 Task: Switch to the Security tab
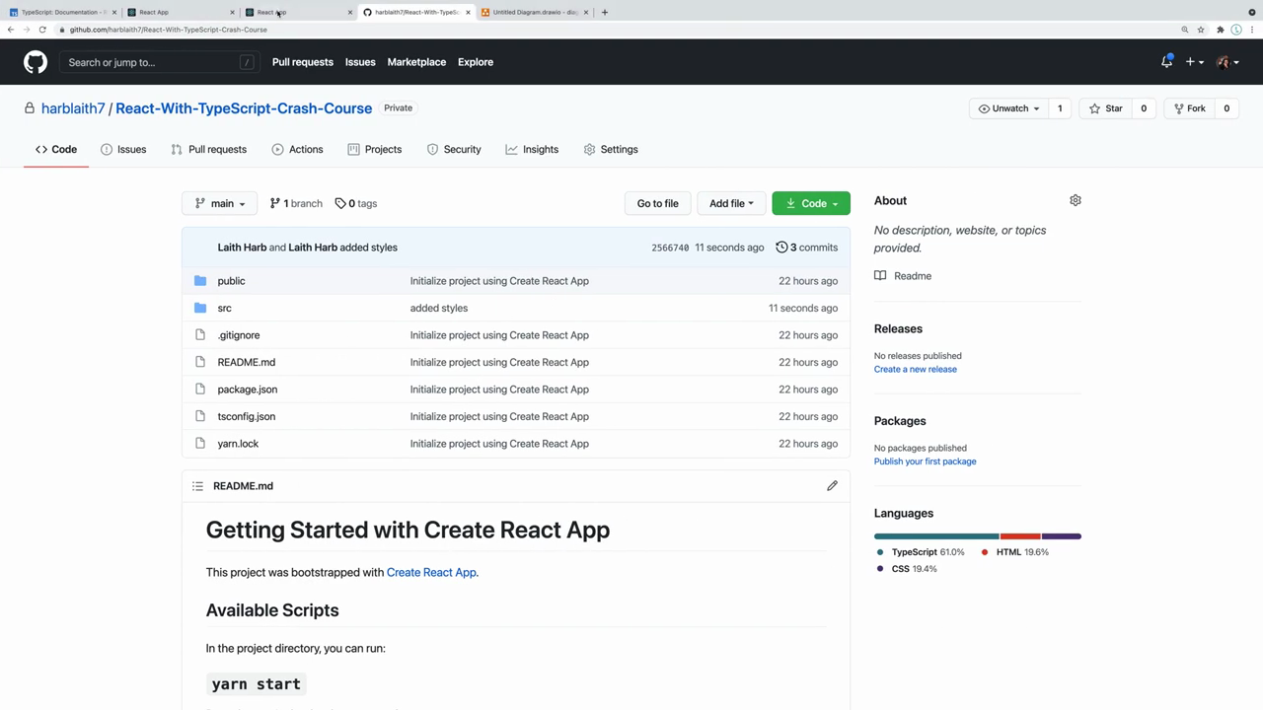[x=454, y=149]
